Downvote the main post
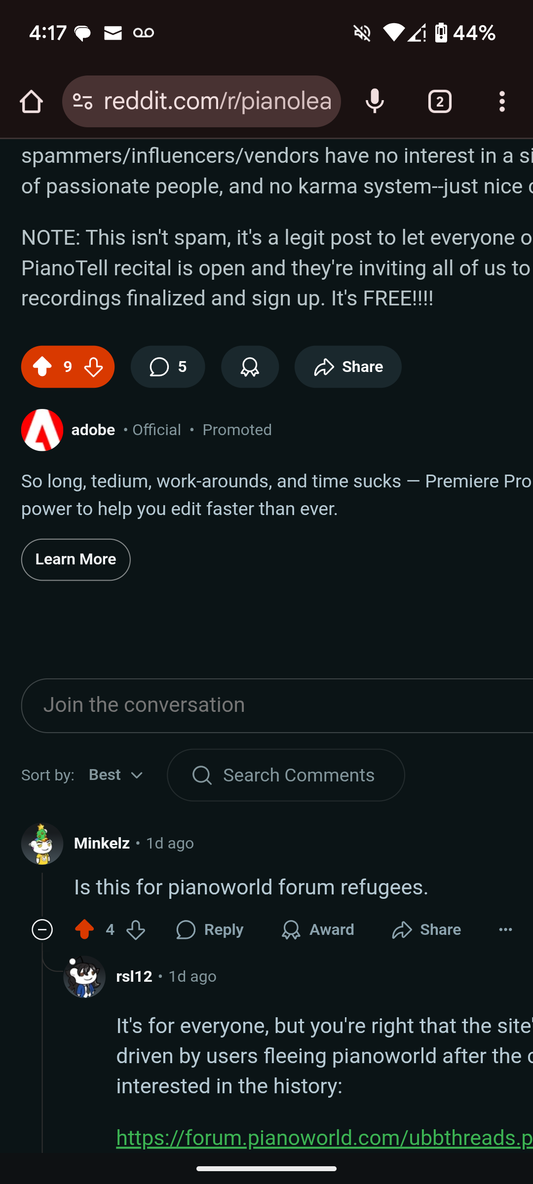The height and width of the screenshot is (1184, 533). (x=93, y=367)
